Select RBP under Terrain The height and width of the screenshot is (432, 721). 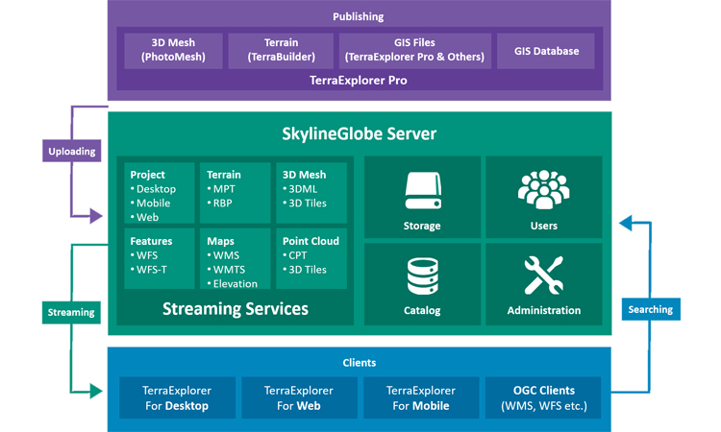(223, 204)
